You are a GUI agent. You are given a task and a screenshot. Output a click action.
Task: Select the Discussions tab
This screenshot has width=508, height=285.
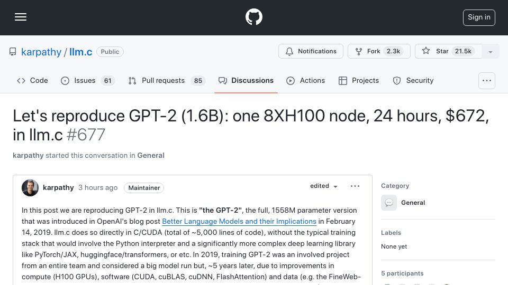pyautogui.click(x=246, y=80)
